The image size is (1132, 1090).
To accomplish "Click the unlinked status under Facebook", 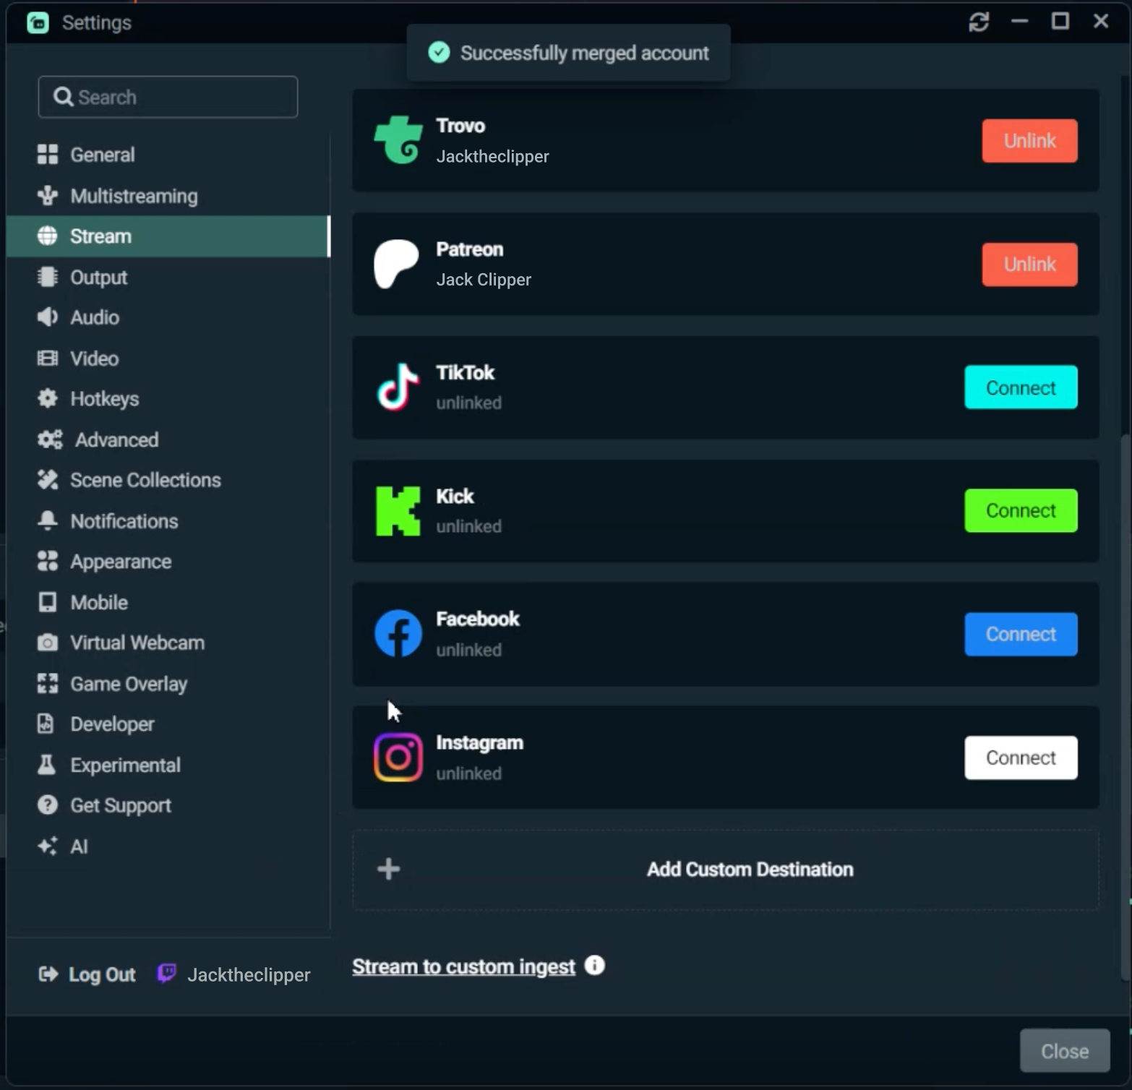I will [x=468, y=650].
